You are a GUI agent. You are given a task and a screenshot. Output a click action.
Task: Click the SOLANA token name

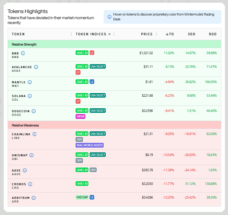point(19,96)
